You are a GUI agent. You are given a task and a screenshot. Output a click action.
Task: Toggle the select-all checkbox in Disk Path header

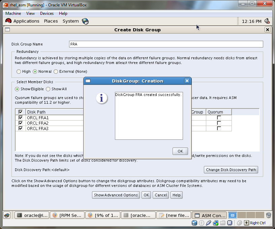tap(21, 112)
